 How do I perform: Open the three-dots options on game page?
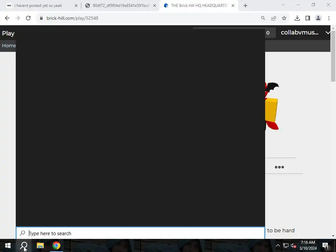tap(279, 167)
